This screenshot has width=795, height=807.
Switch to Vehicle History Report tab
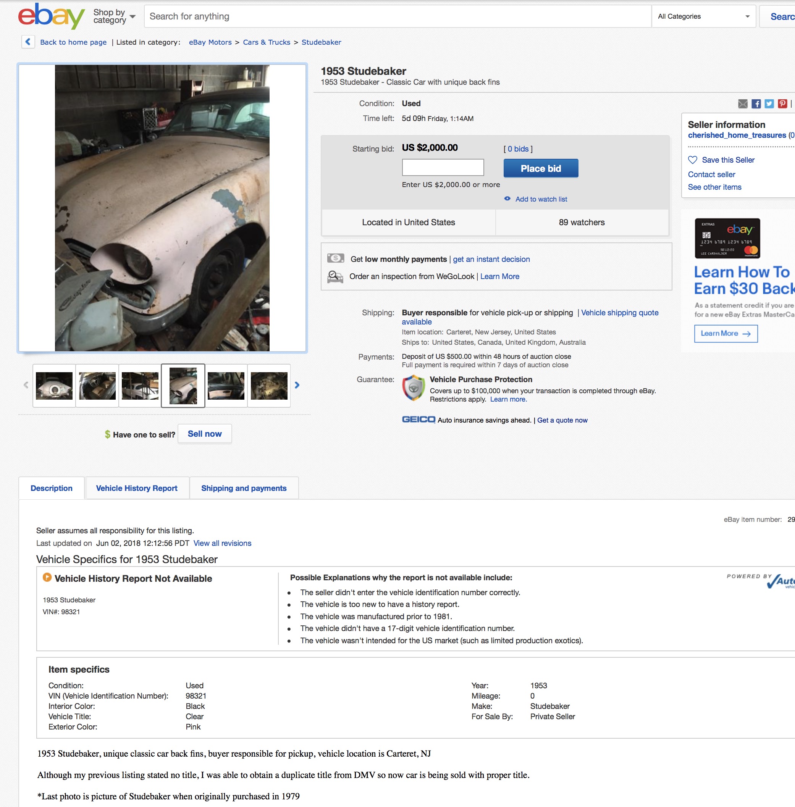tap(137, 488)
